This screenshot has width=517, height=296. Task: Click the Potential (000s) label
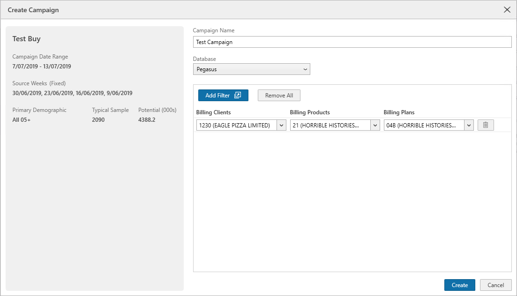[x=157, y=110]
